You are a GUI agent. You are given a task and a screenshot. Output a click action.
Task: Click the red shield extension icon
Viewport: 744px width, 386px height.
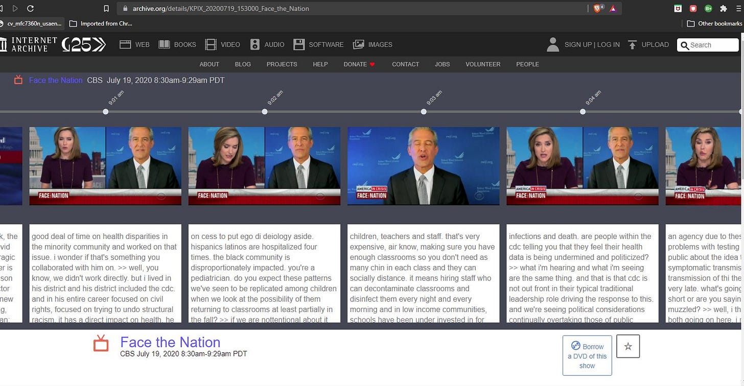tap(693, 8)
